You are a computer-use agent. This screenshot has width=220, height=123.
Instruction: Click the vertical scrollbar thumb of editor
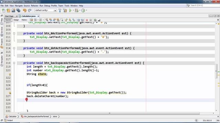pyautogui.click(x=216, y=71)
